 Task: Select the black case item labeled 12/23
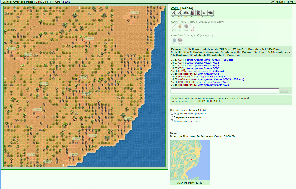210,13
